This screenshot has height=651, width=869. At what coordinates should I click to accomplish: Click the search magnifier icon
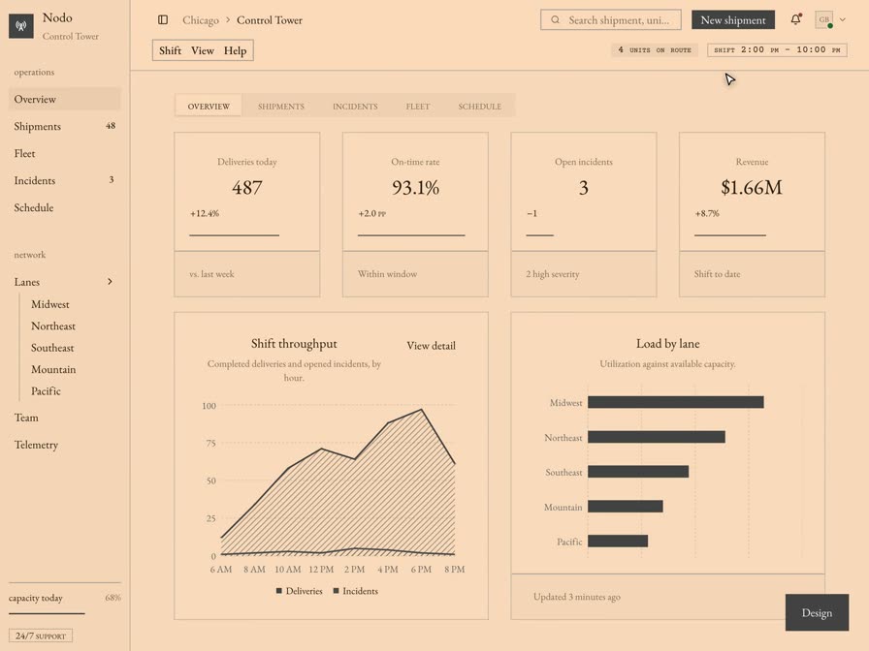[555, 20]
